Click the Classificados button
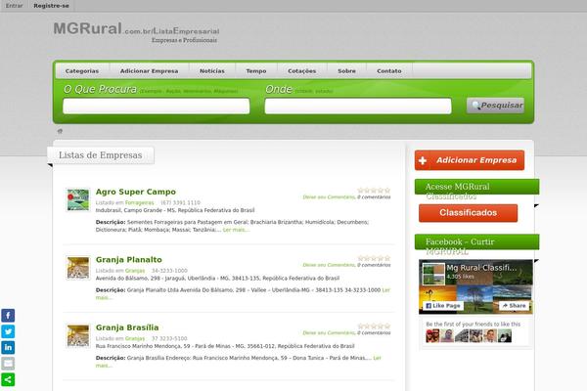 pos(468,212)
